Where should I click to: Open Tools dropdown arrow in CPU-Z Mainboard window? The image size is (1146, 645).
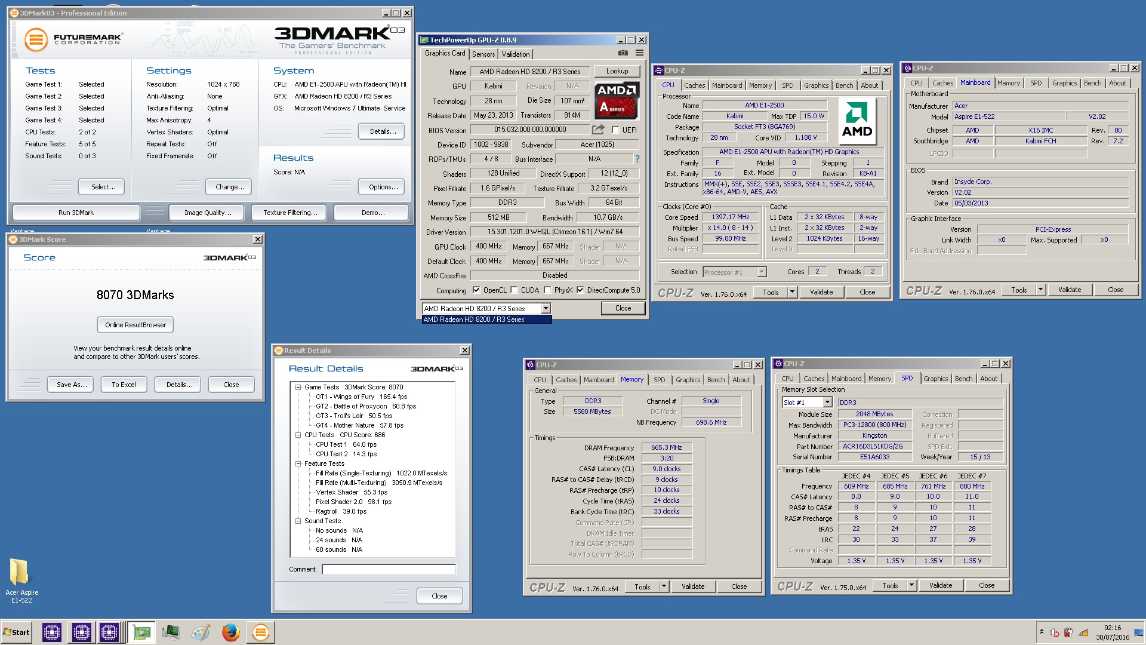[1040, 290]
